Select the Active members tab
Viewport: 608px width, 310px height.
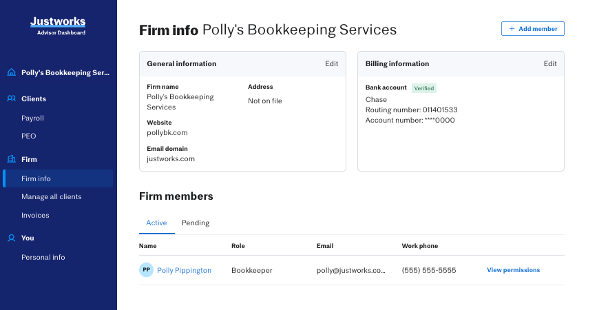pos(156,223)
